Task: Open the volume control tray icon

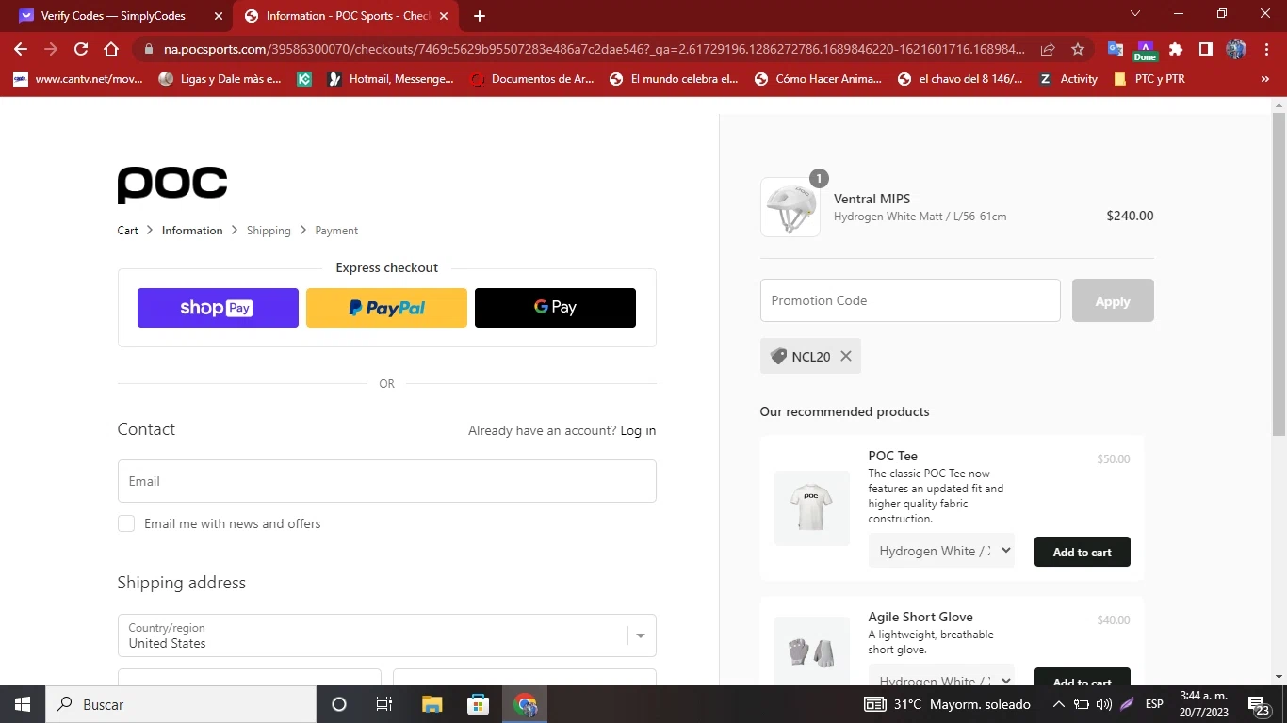Action: pos(1103,704)
